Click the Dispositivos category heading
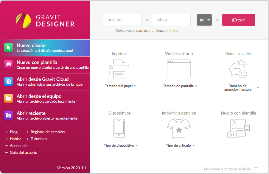The height and width of the screenshot is (174, 269). [x=119, y=113]
